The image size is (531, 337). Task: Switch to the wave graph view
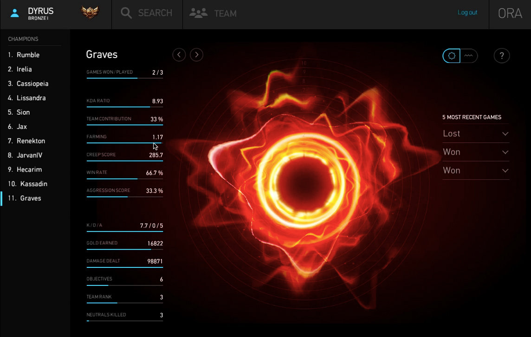[x=469, y=56]
